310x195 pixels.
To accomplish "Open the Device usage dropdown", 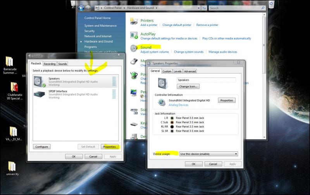I will click(x=208, y=154).
